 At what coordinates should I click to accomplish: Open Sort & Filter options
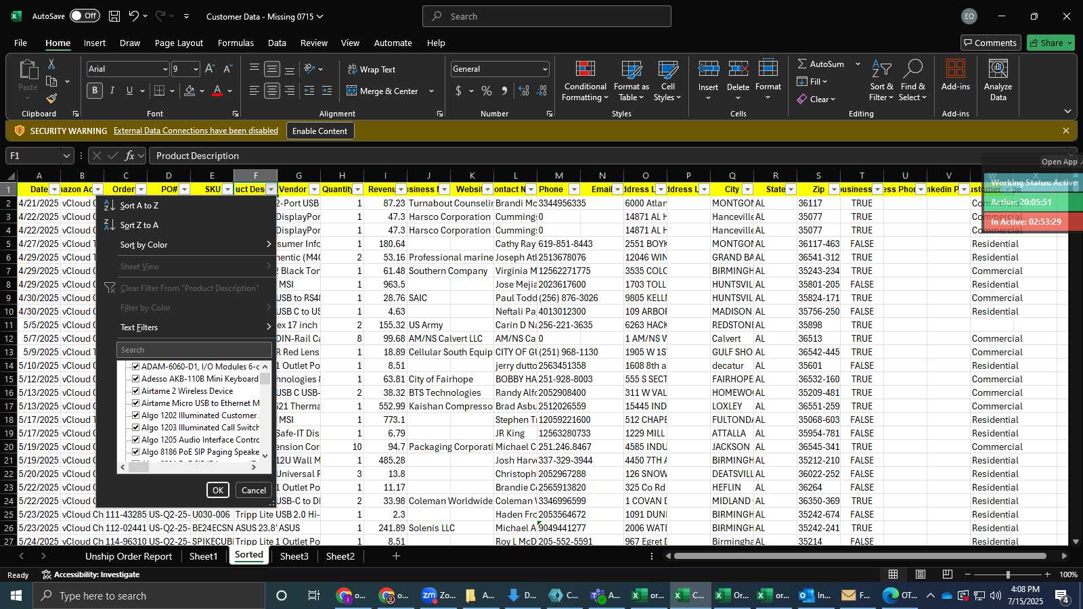point(881,81)
